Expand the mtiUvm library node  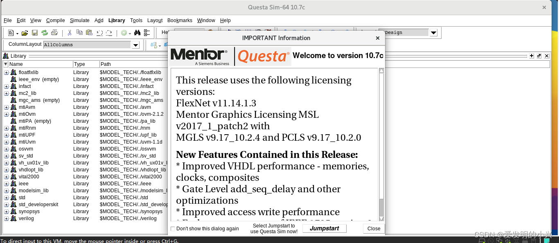(x=6, y=142)
